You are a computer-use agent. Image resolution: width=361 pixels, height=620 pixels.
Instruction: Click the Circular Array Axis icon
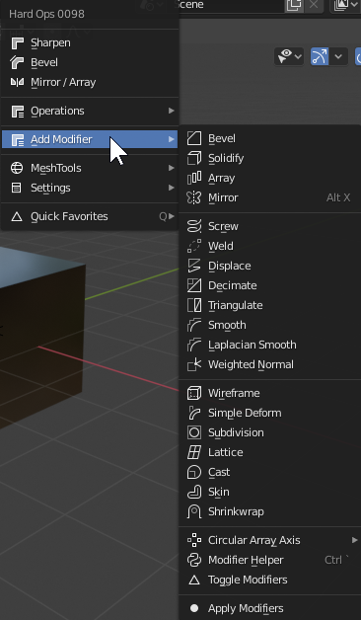(x=194, y=540)
